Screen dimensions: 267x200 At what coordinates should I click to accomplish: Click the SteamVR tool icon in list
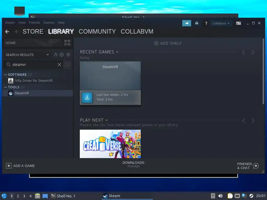click(11, 93)
